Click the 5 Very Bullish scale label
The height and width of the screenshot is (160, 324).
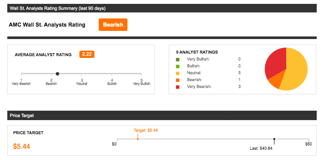pyautogui.click(x=141, y=82)
